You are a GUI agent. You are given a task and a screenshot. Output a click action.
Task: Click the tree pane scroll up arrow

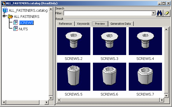pos(51,9)
